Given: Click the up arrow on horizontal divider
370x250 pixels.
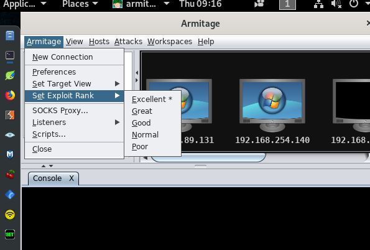Looking at the screenshot, I should 44,166.
